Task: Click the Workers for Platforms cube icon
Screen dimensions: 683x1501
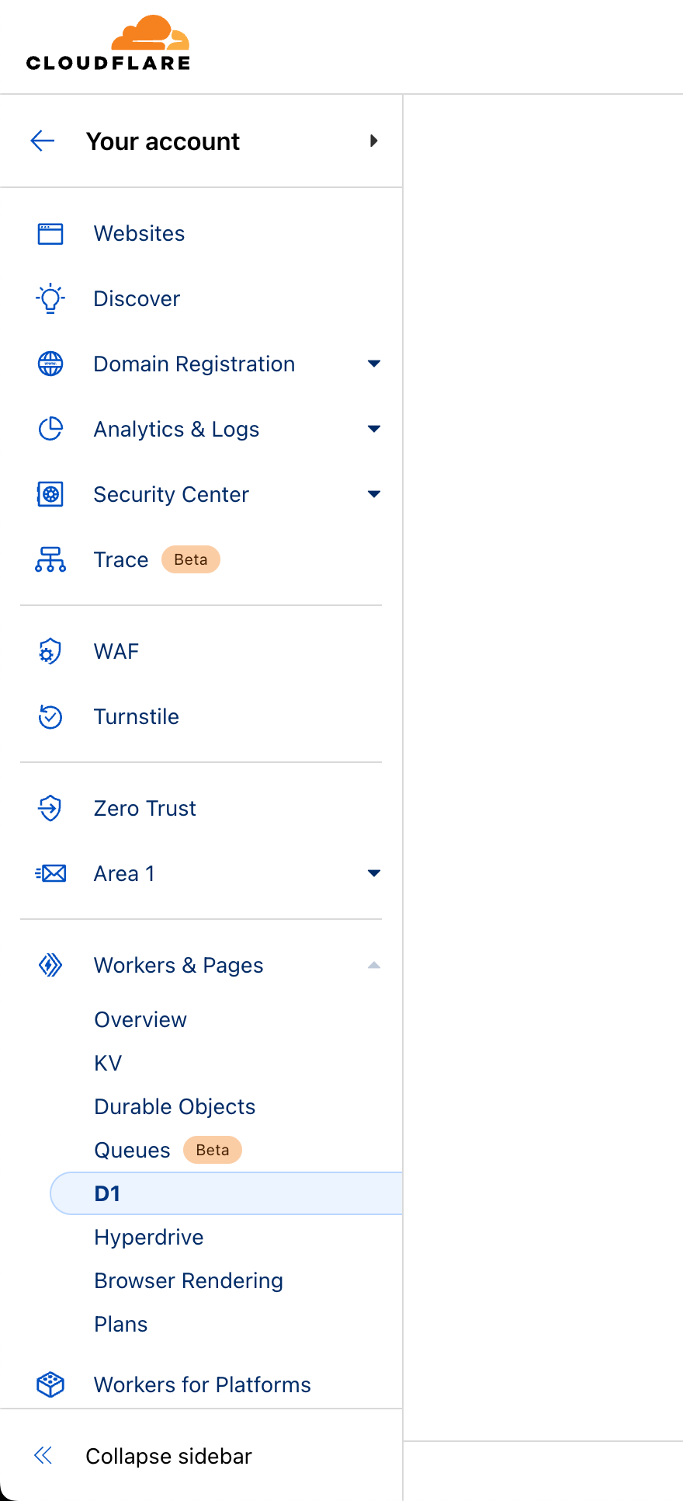Action: (x=50, y=1384)
